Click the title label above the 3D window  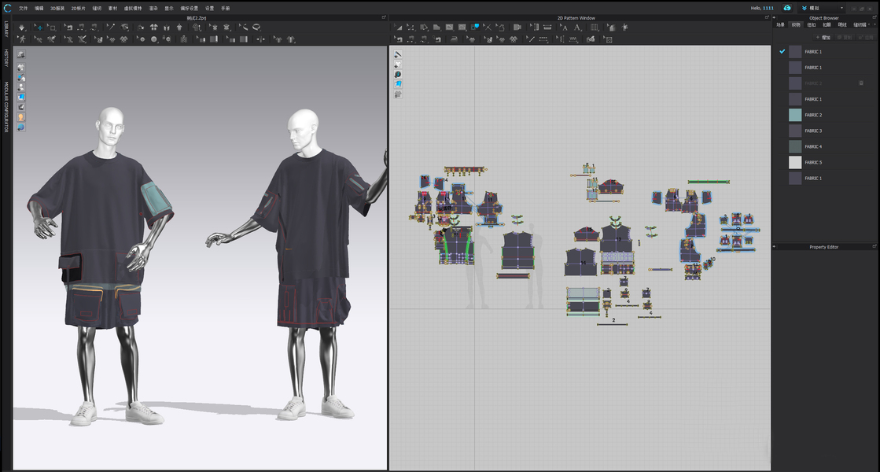point(197,18)
